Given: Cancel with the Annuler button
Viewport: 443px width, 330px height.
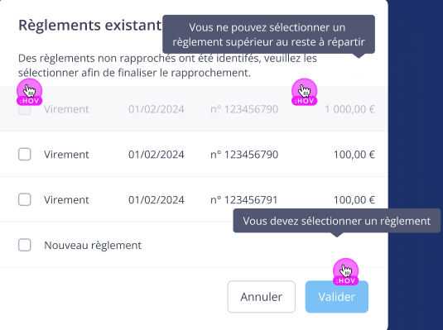Looking at the screenshot, I should coord(262,297).
